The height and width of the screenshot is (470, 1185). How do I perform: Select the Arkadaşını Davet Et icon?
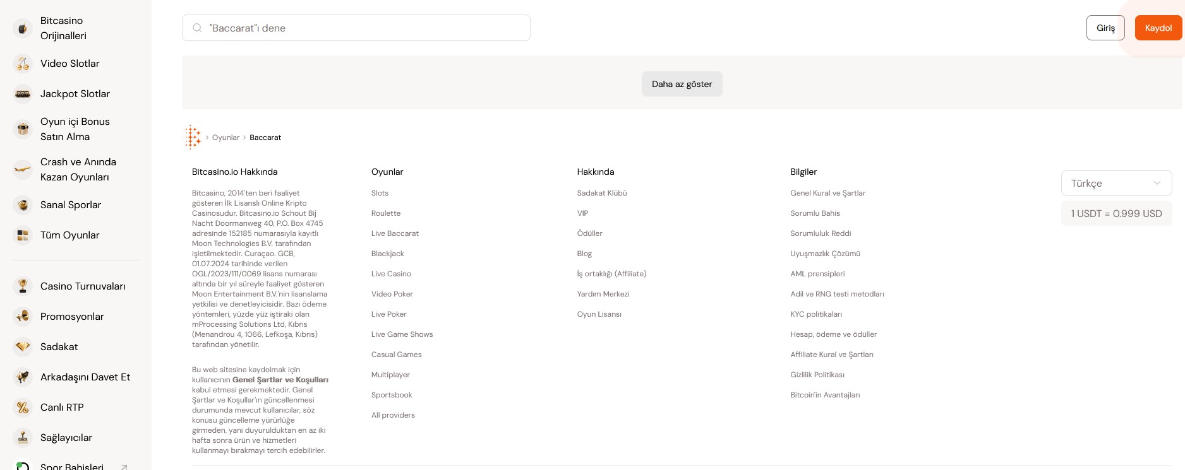pos(23,377)
